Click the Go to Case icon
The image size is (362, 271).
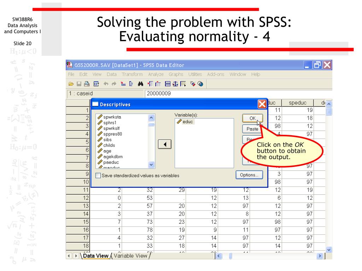click(123, 84)
